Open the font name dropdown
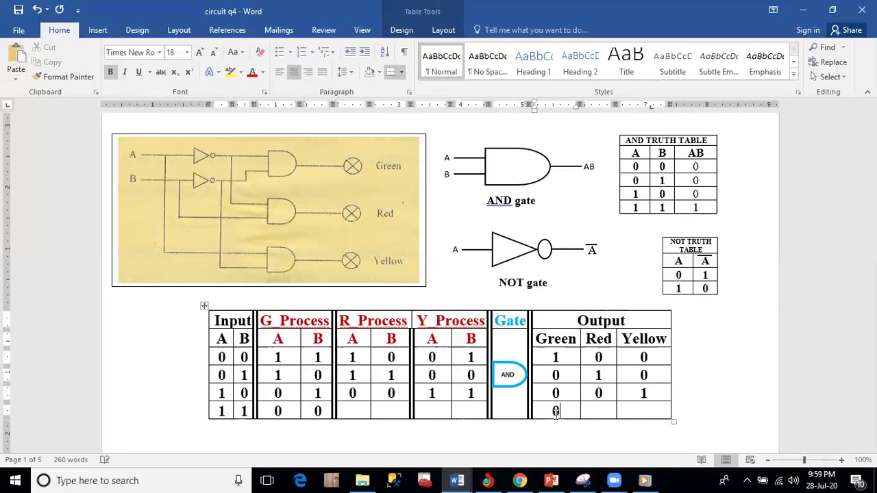The image size is (877, 493). click(159, 52)
